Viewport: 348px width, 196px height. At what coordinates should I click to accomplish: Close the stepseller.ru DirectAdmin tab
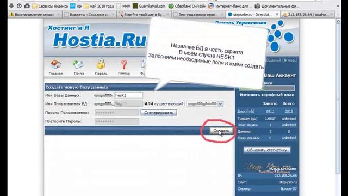(277, 15)
